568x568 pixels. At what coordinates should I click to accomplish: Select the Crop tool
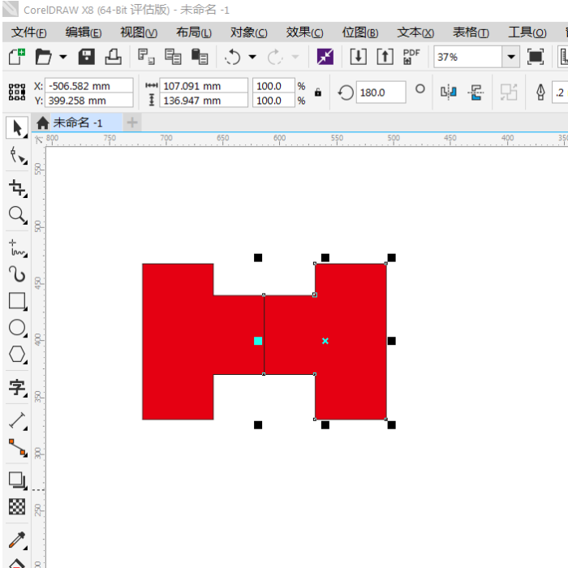click(18, 188)
